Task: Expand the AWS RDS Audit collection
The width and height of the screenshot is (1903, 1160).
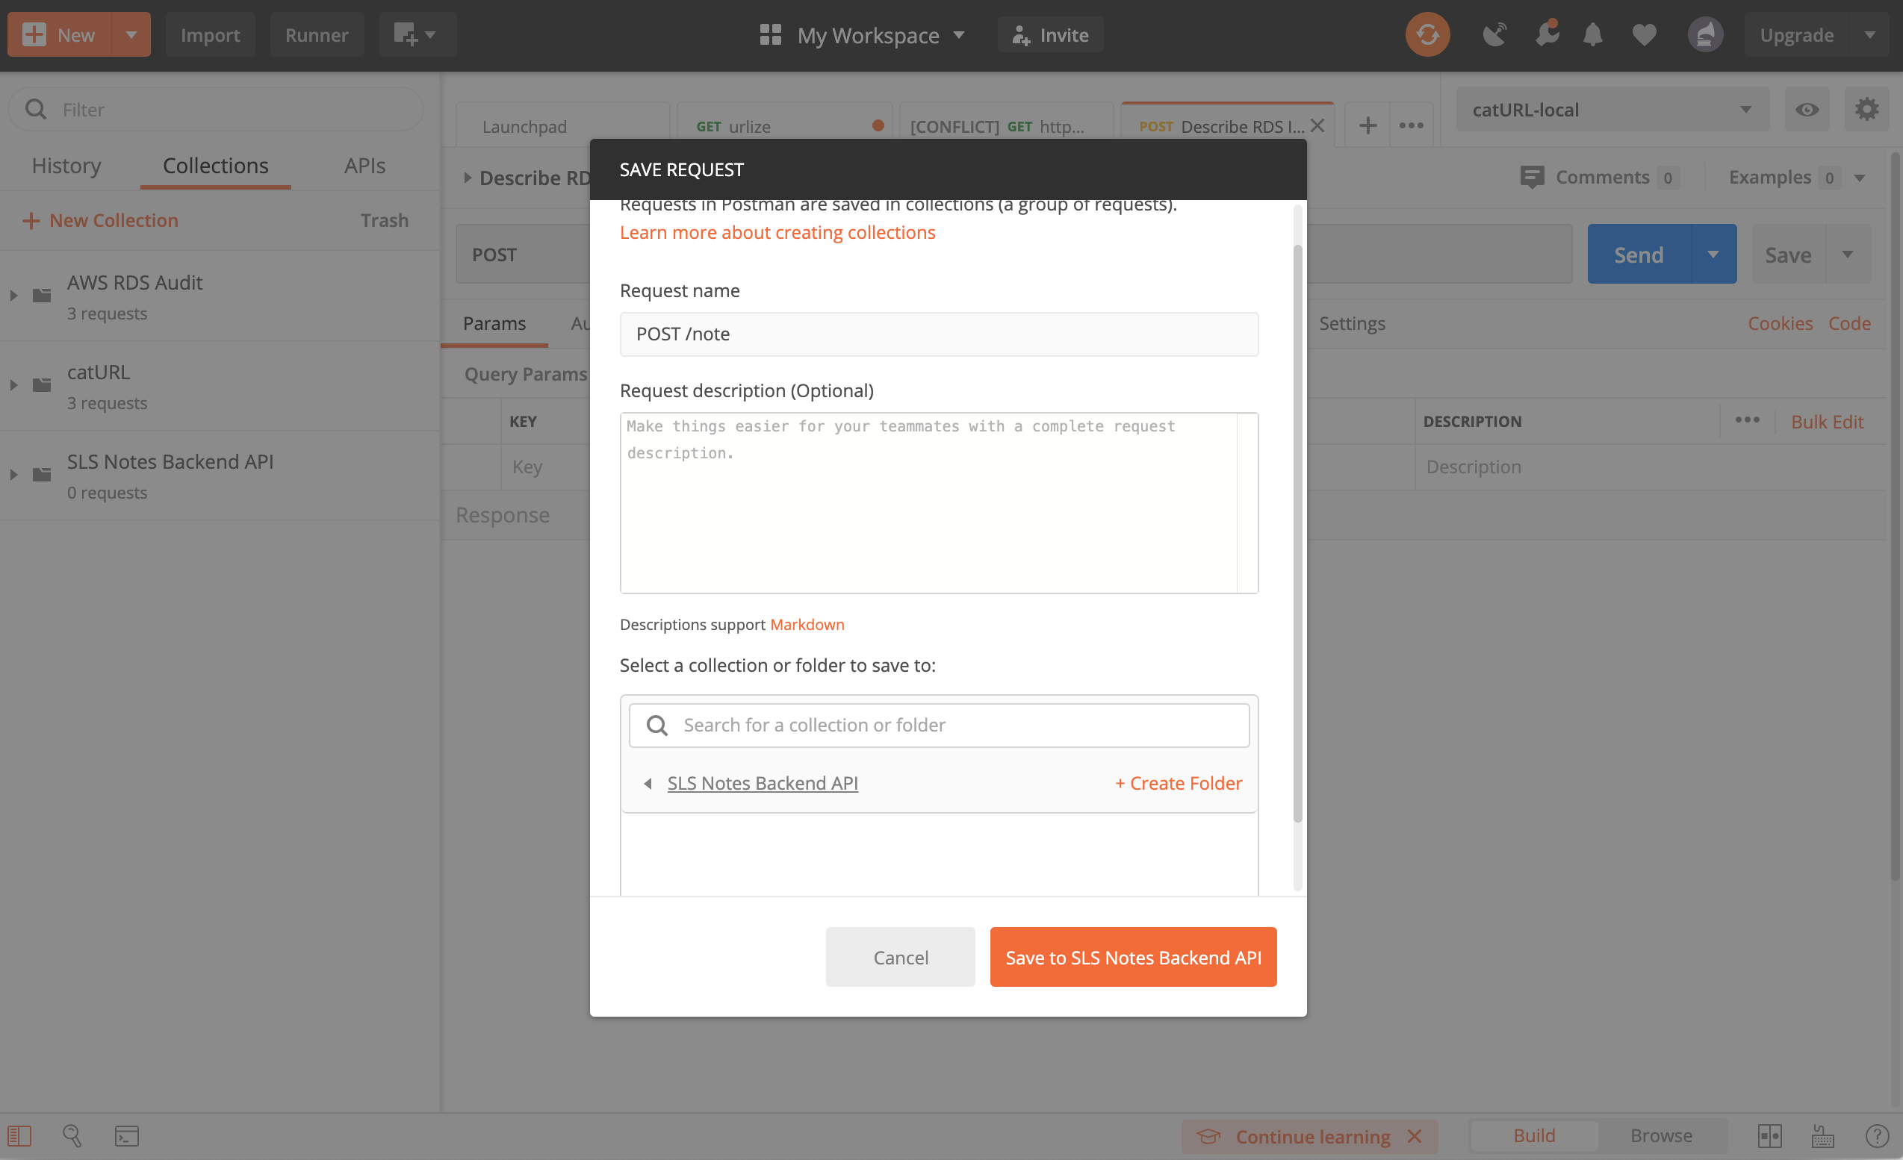Action: click(x=14, y=296)
